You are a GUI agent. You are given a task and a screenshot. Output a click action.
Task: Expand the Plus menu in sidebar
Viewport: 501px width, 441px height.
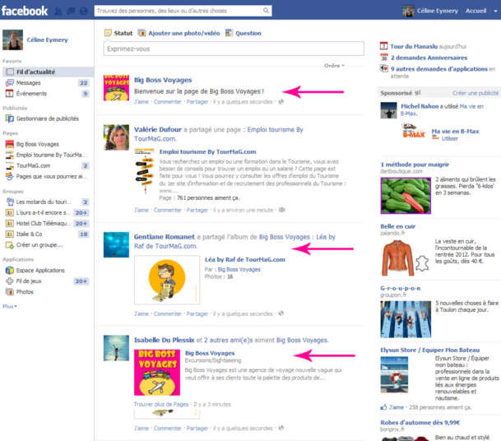(x=10, y=306)
